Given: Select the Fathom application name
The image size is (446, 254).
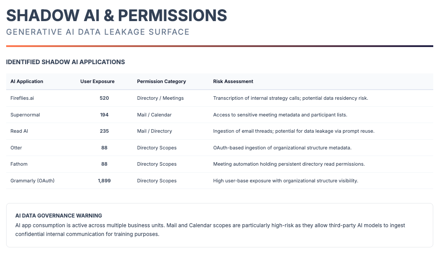Looking at the screenshot, I should tap(19, 164).
